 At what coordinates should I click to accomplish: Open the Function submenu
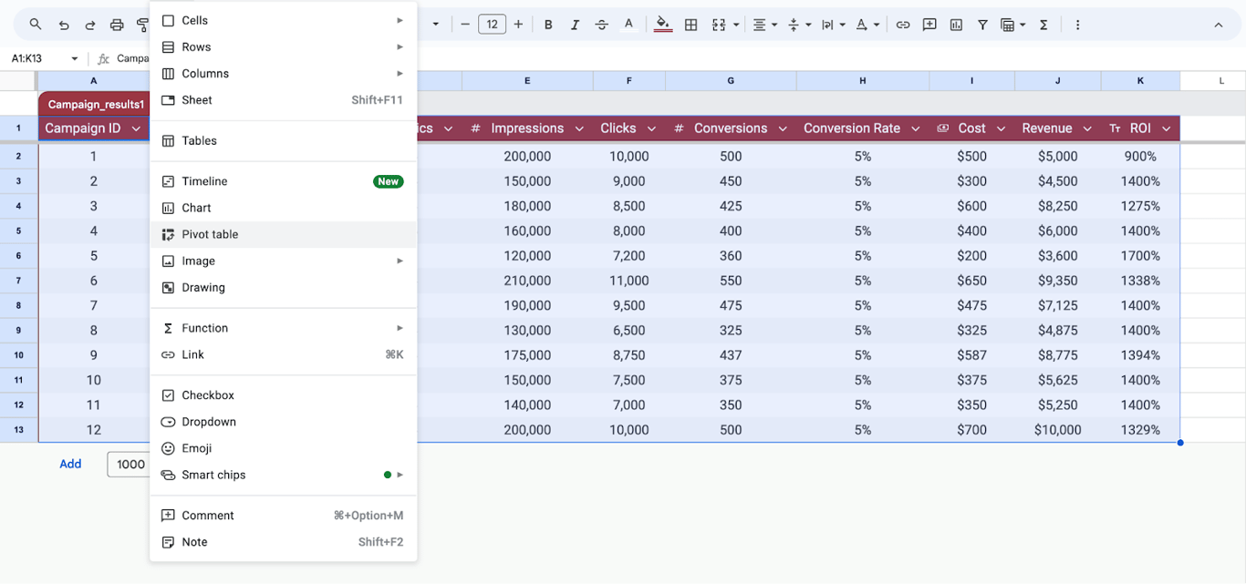pyautogui.click(x=283, y=328)
